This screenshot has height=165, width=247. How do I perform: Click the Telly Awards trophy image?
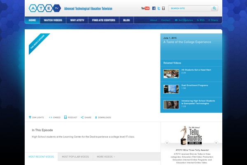(191, 135)
